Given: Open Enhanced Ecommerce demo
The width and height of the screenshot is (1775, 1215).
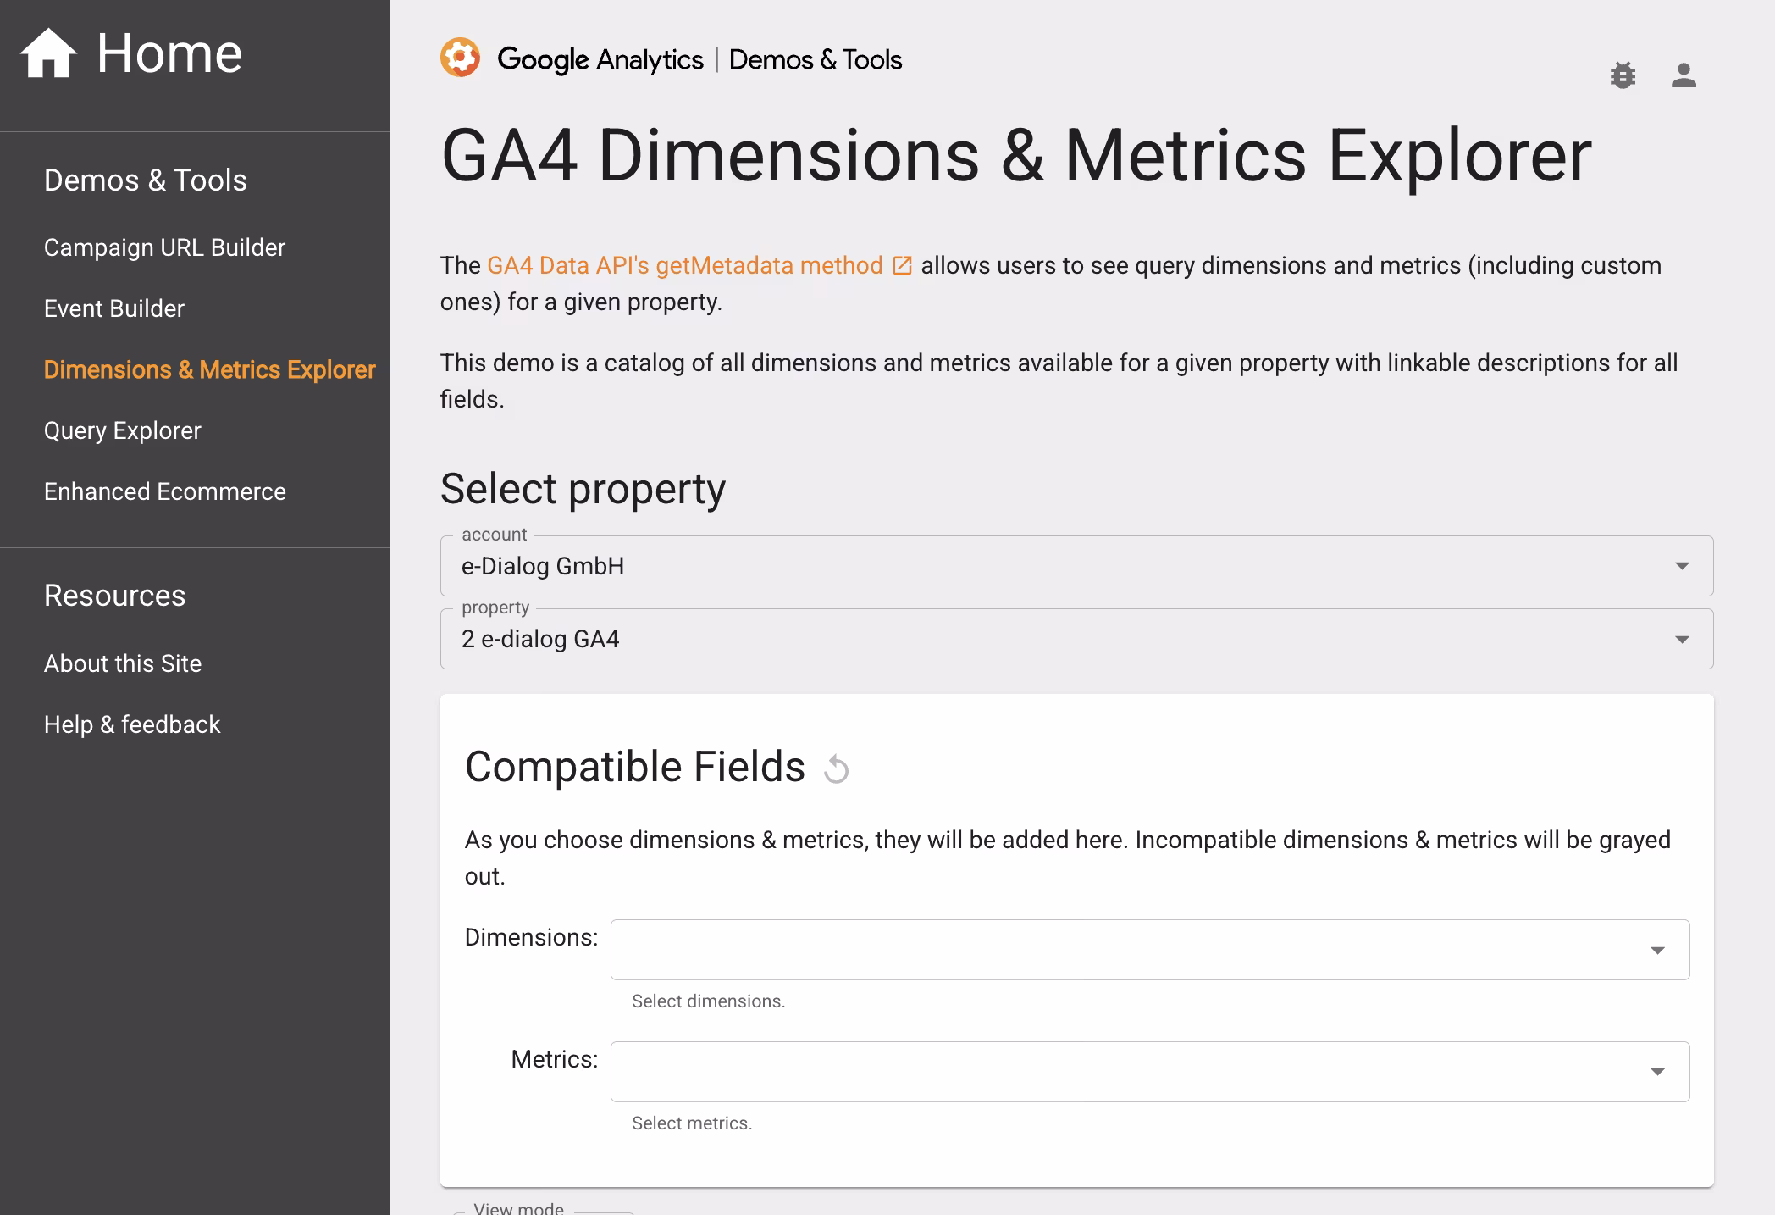Looking at the screenshot, I should [165, 491].
